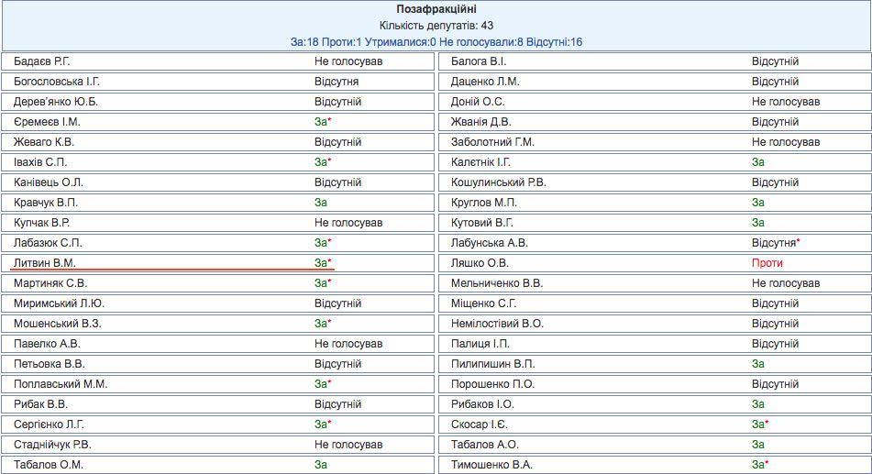Select deputy Немілостівий В.О.

497,324
